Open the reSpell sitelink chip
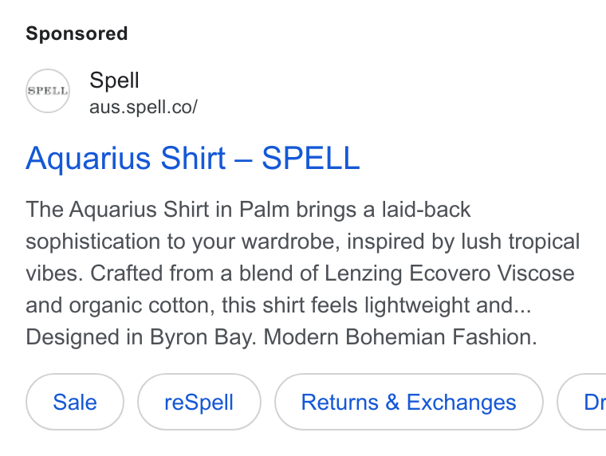Viewport: 606px width, 456px height. [x=199, y=402]
